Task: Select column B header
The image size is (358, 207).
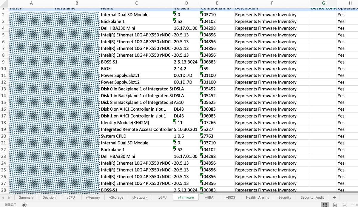Action: click(77, 3)
